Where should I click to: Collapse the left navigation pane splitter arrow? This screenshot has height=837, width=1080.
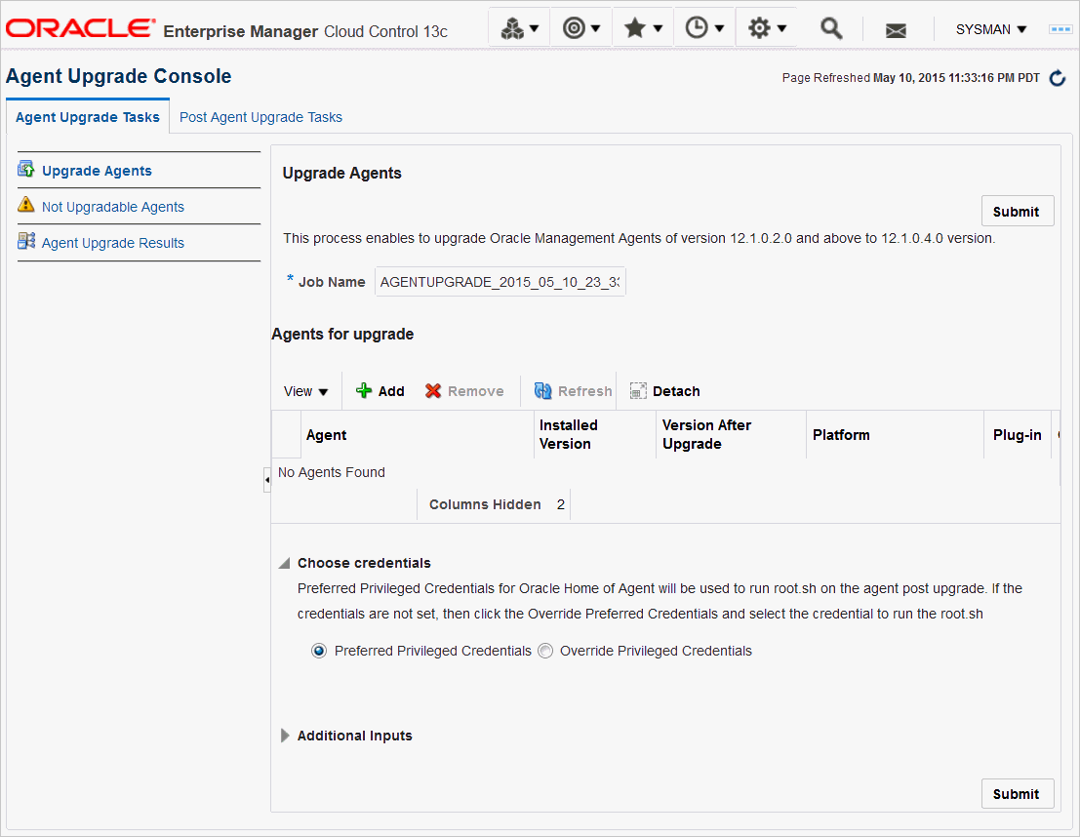coord(266,479)
